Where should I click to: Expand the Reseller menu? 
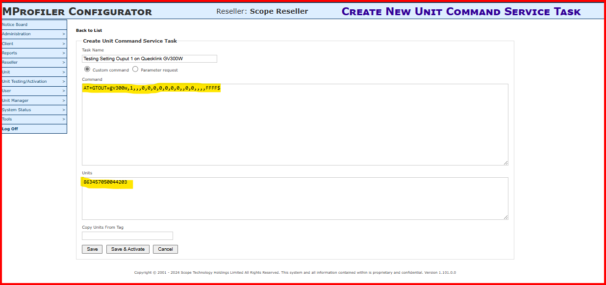pyautogui.click(x=34, y=62)
